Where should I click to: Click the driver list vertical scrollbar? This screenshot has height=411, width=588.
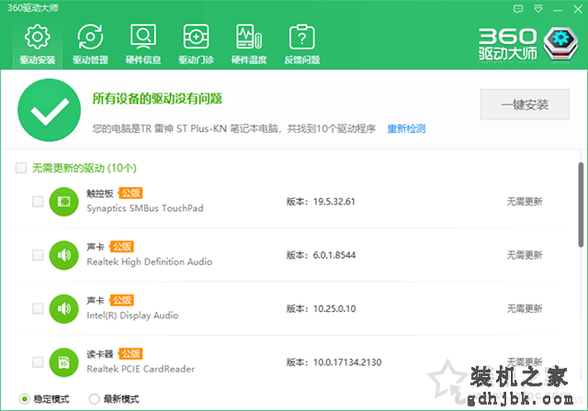(581, 205)
